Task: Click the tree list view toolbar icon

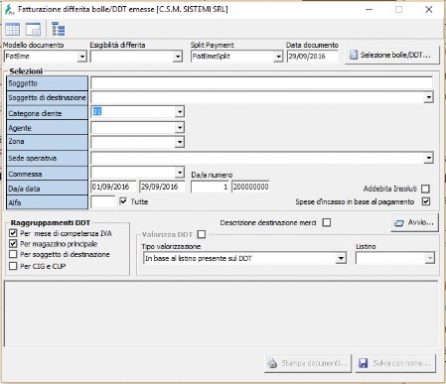Action: coord(59,30)
